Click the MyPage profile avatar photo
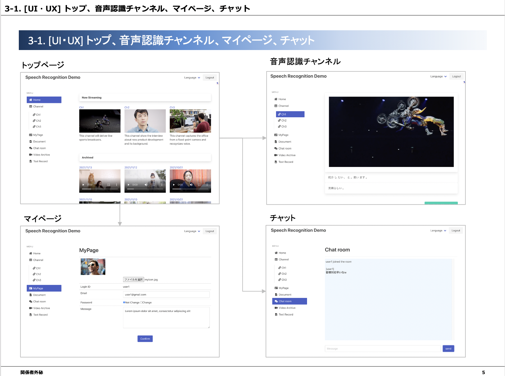Screen dimensions: 505x376 tap(93, 267)
